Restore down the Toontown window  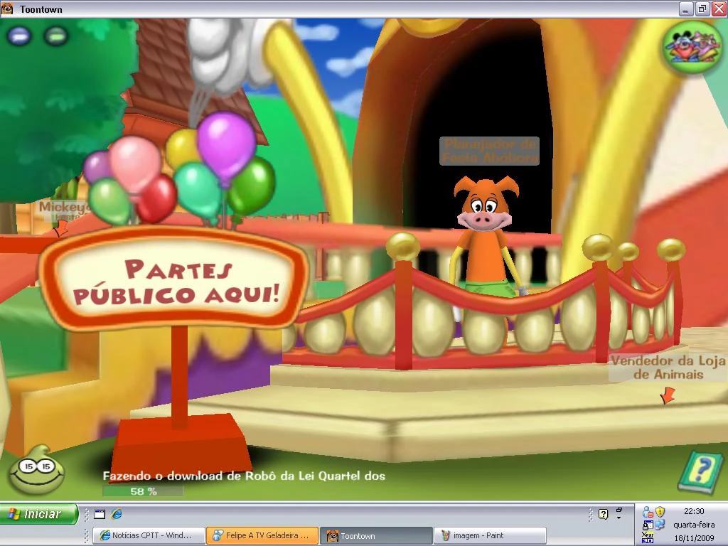tap(702, 9)
